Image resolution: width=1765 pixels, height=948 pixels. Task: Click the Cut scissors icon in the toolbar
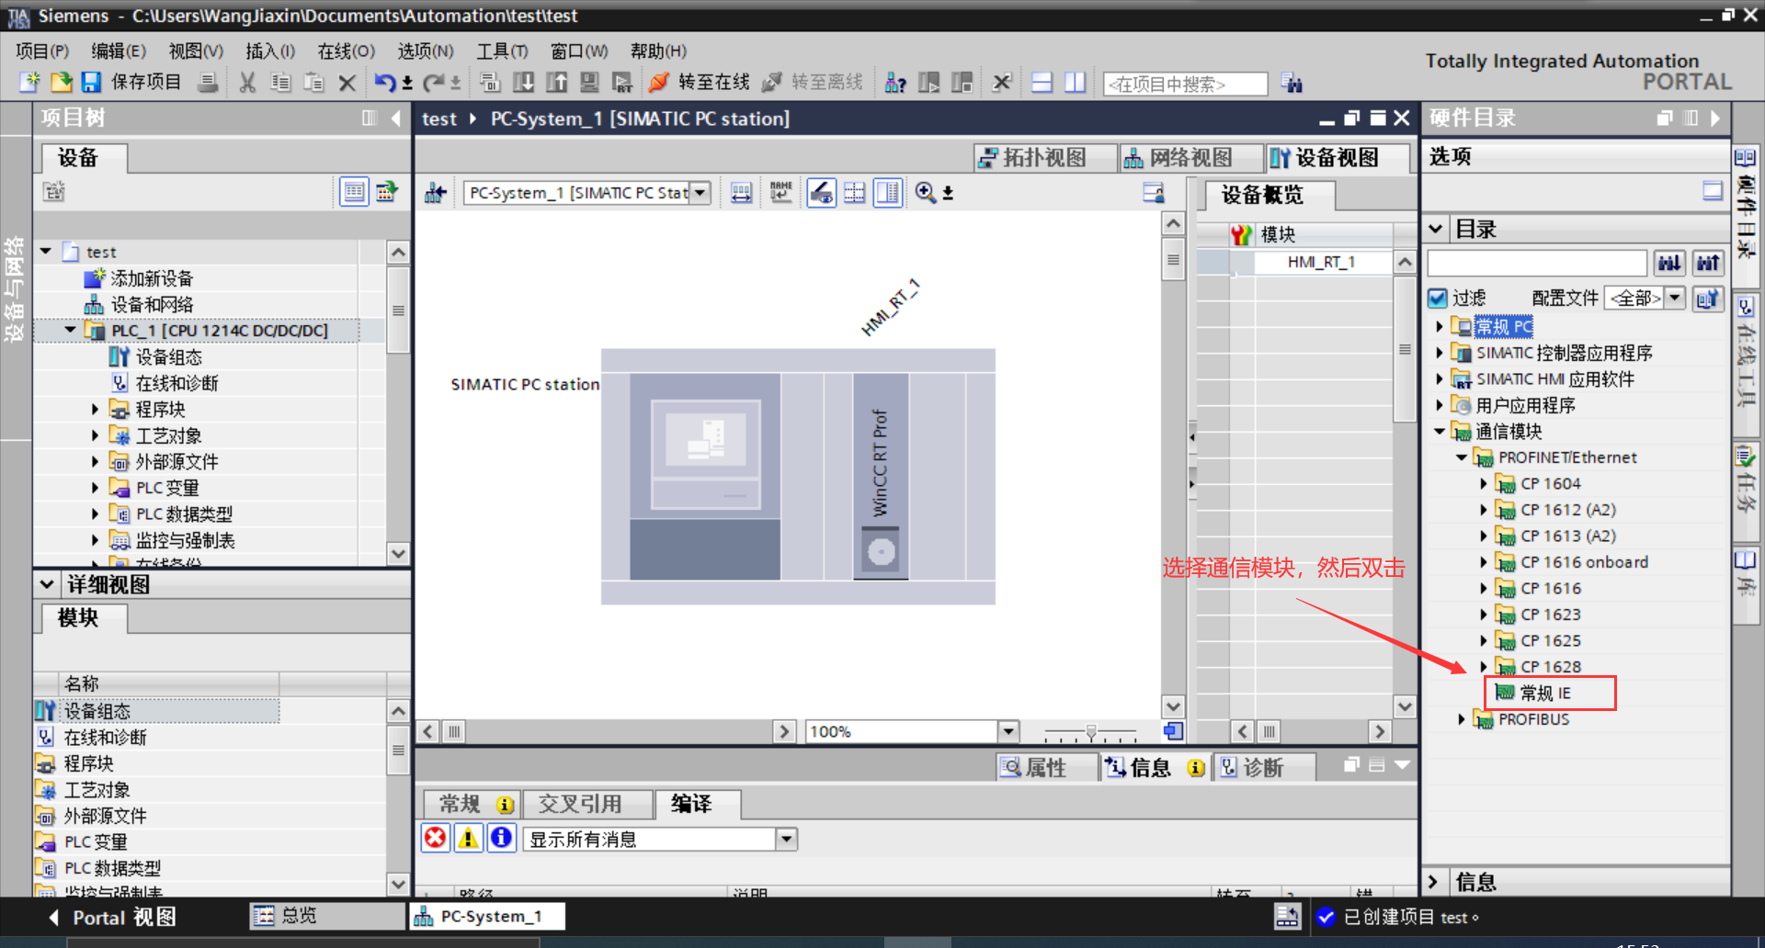[x=245, y=83]
